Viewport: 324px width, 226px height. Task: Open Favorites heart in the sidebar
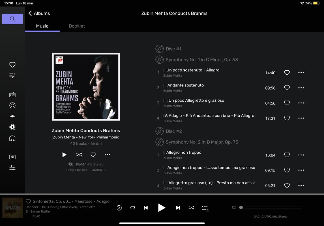[x=12, y=65]
